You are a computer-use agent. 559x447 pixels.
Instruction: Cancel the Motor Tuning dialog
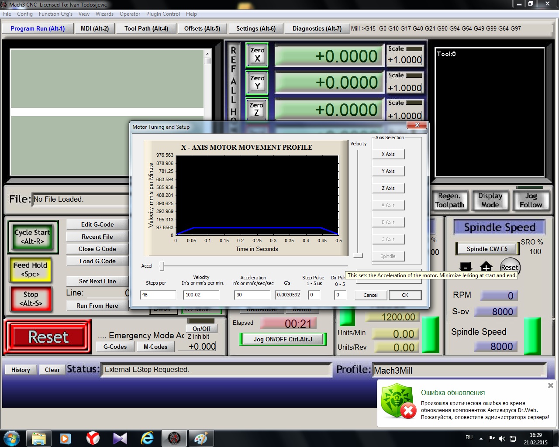[370, 295]
